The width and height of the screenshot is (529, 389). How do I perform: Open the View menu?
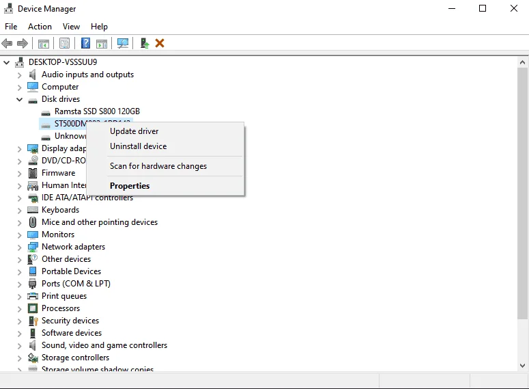click(x=71, y=27)
